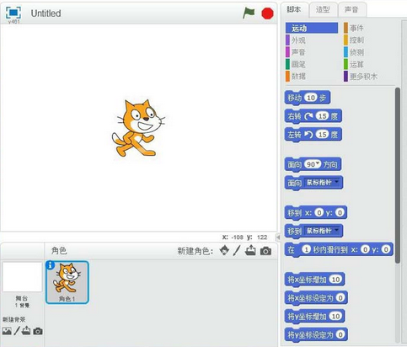Select the 角色1 sprite thumbnail
Viewport: 407px width, 347px height.
point(67,282)
